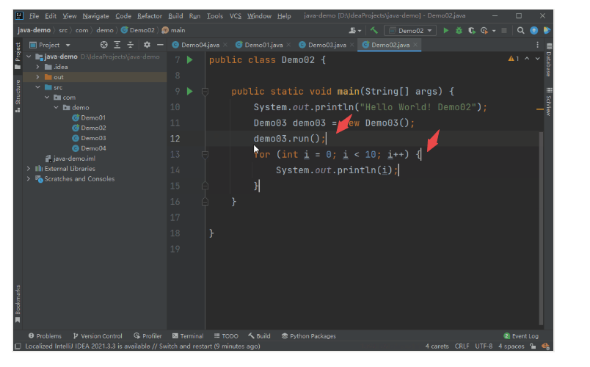Select opened file with the target icon
Image resolution: width=590 pixels, height=367 pixels.
click(104, 45)
